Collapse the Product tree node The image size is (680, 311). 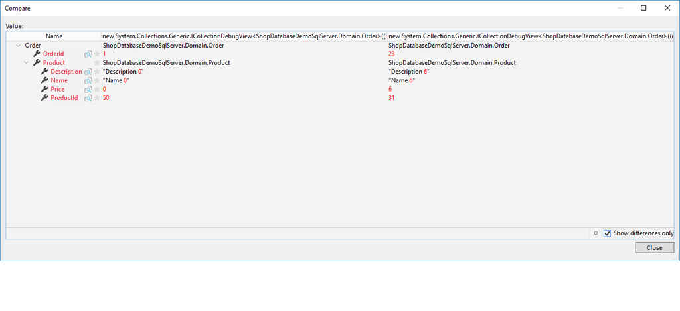tap(26, 63)
